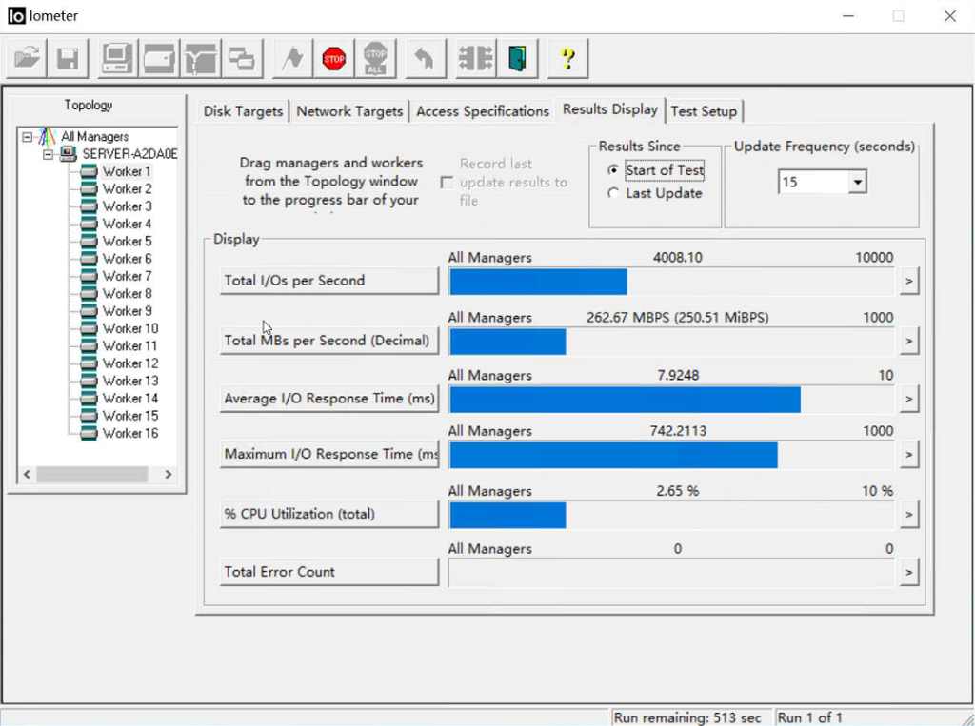
Task: Click the Save floppy disk icon
Action: (x=69, y=59)
